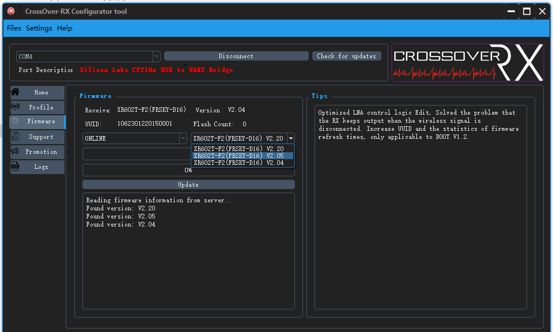The height and width of the screenshot is (332, 553).
Task: Click the UUID value 1062301220150001
Action: click(145, 123)
